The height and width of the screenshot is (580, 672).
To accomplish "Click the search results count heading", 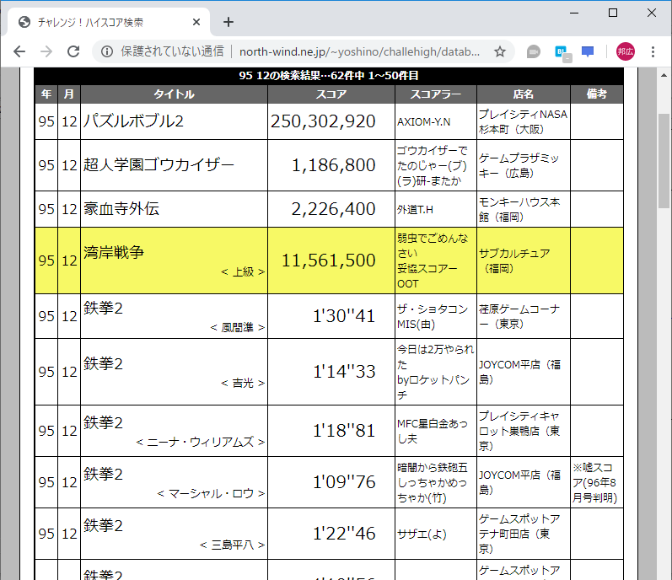I will 329,76.
